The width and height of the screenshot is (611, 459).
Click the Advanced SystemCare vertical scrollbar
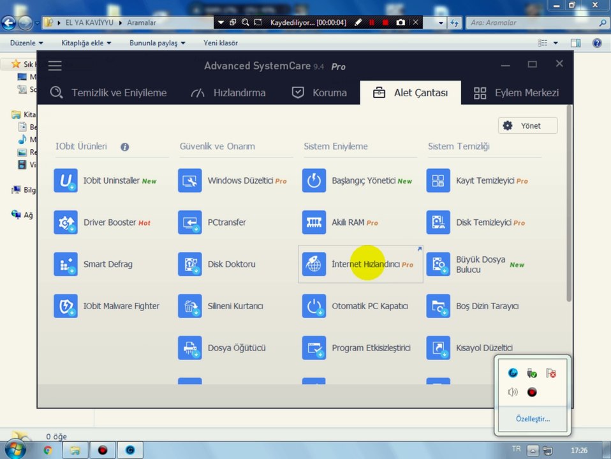pos(569,203)
